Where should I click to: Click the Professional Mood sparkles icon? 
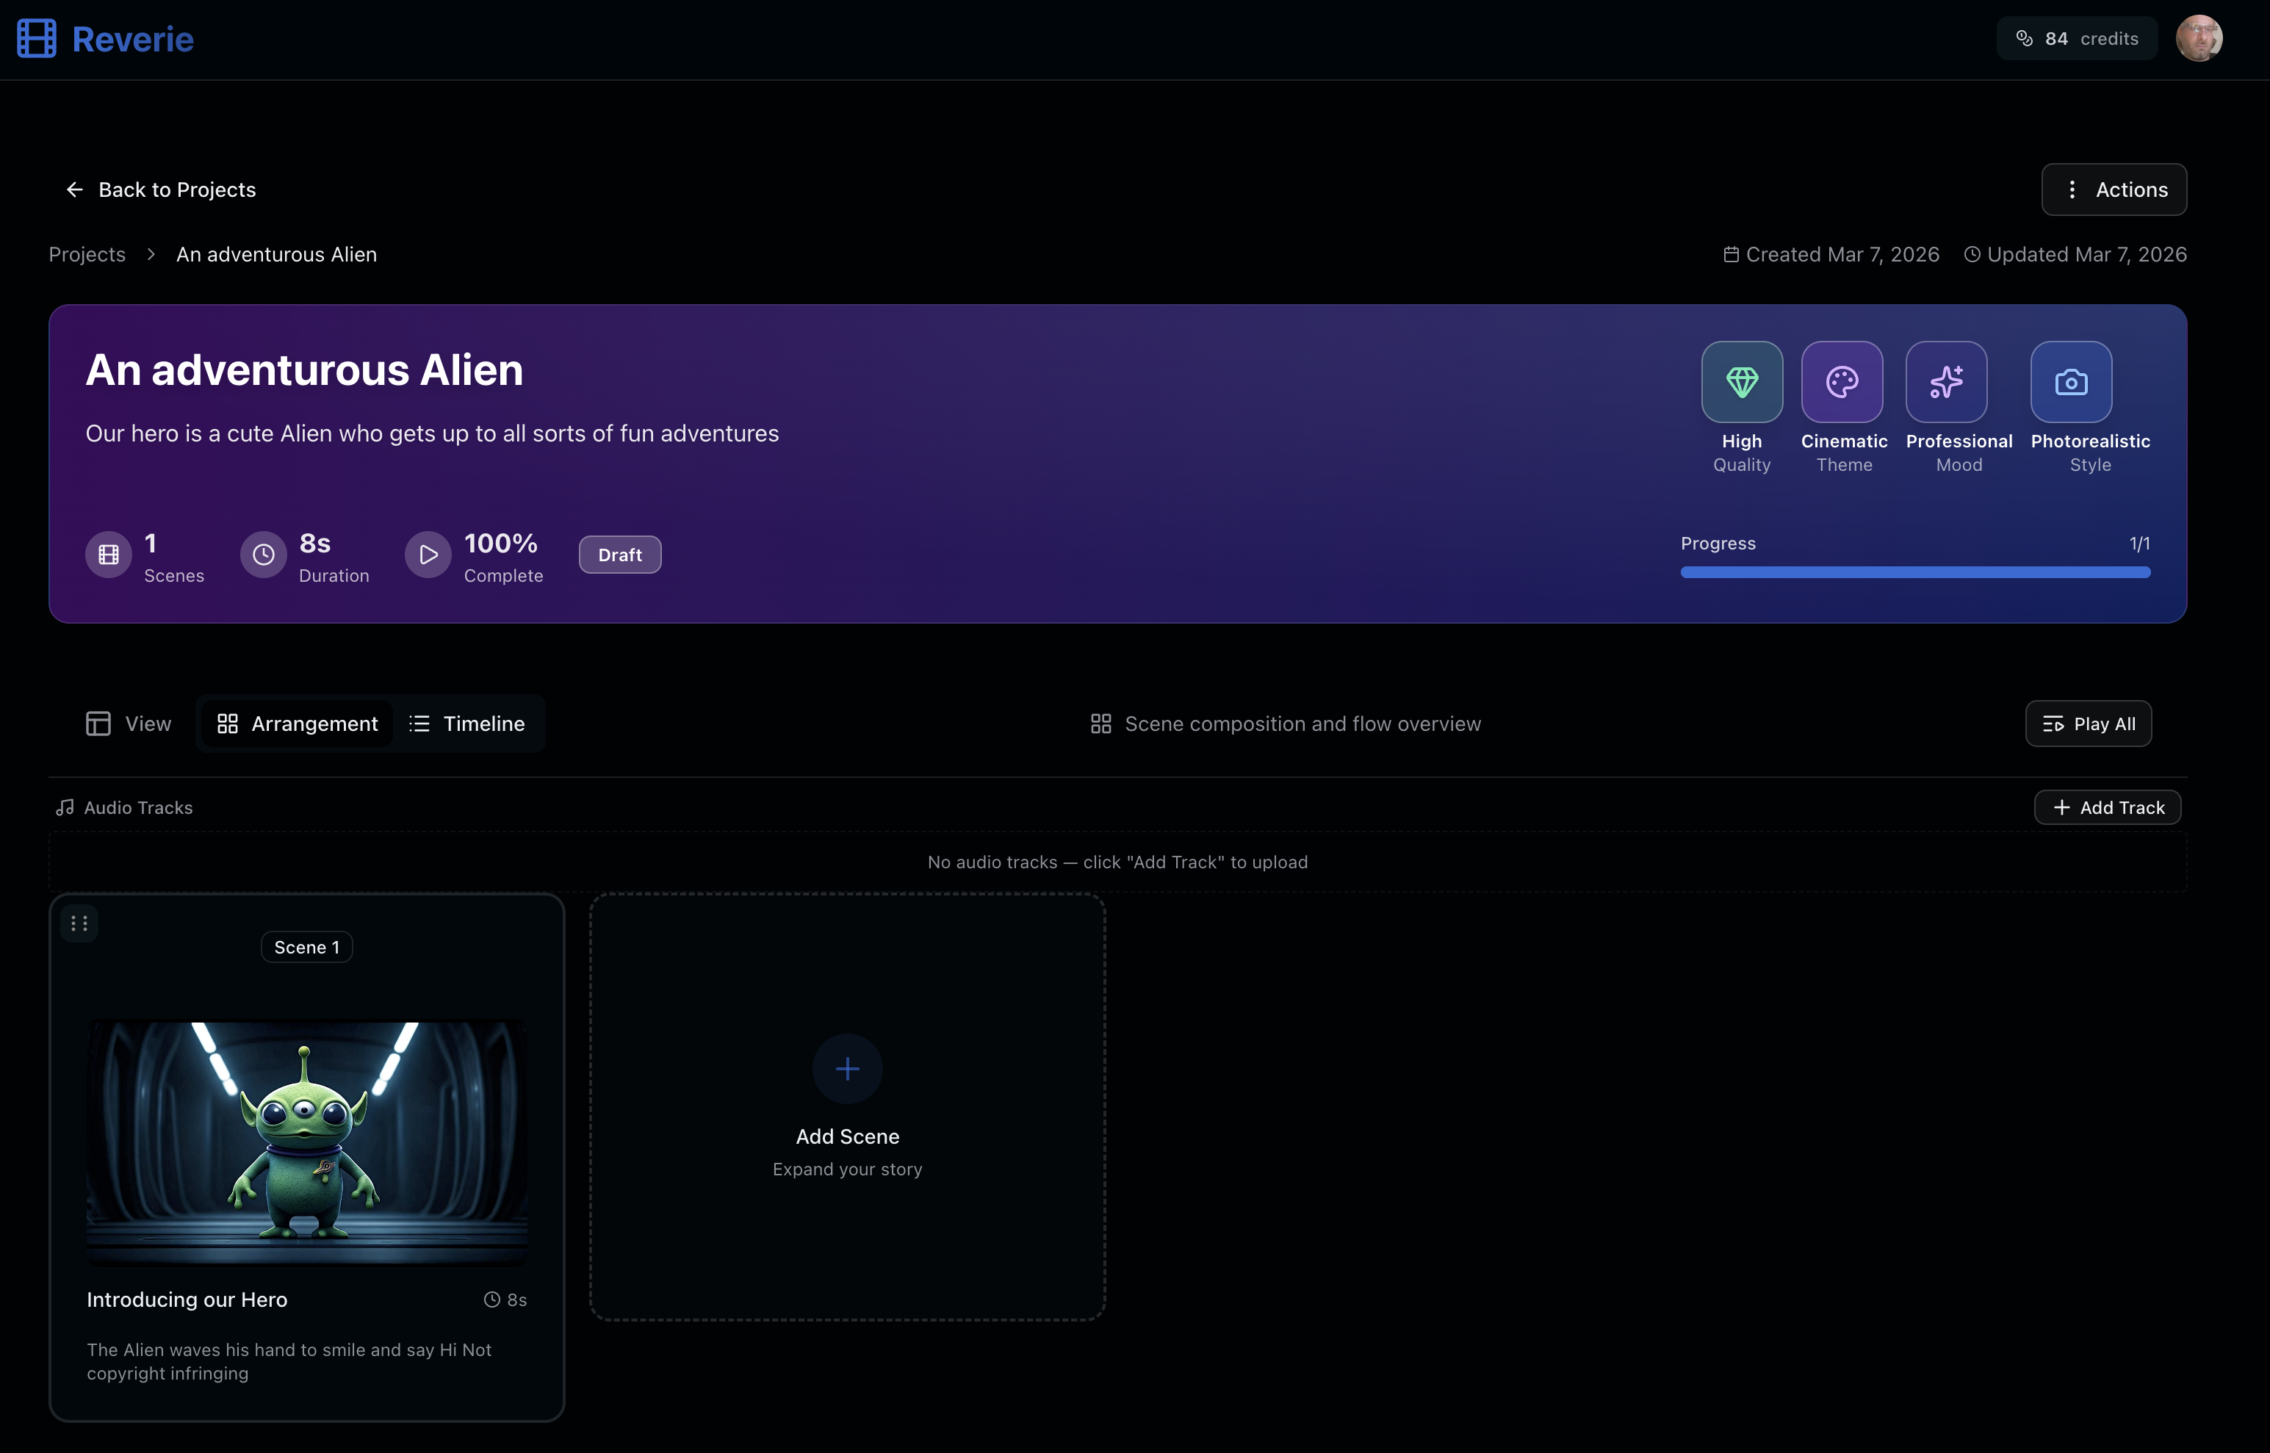[1946, 382]
